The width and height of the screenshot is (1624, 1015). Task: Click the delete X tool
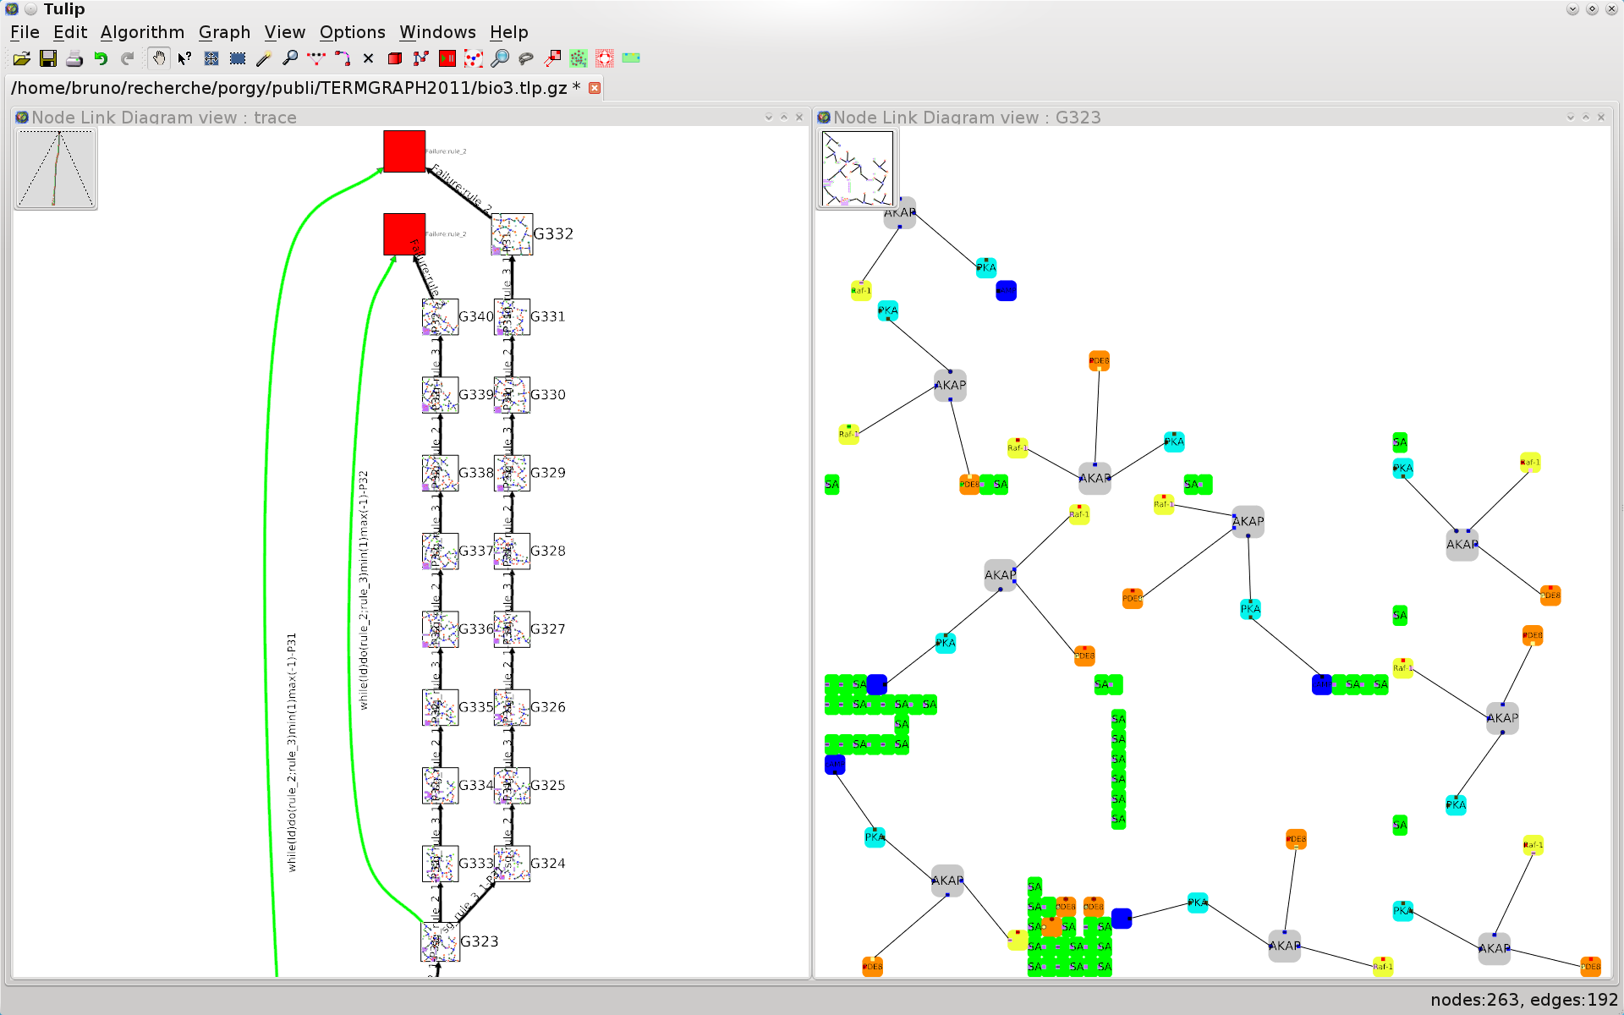pos(368,58)
